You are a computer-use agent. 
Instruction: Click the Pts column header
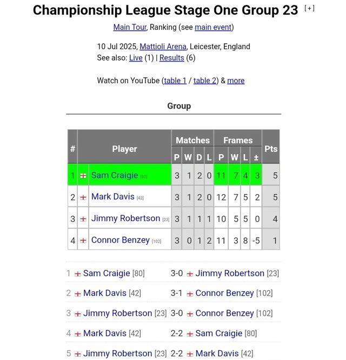pos(271,149)
